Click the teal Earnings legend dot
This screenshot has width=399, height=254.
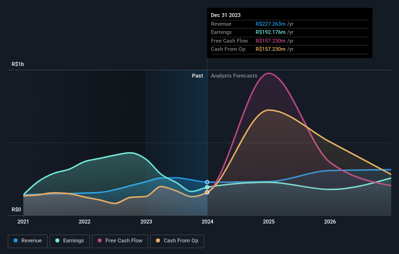[x=57, y=240]
